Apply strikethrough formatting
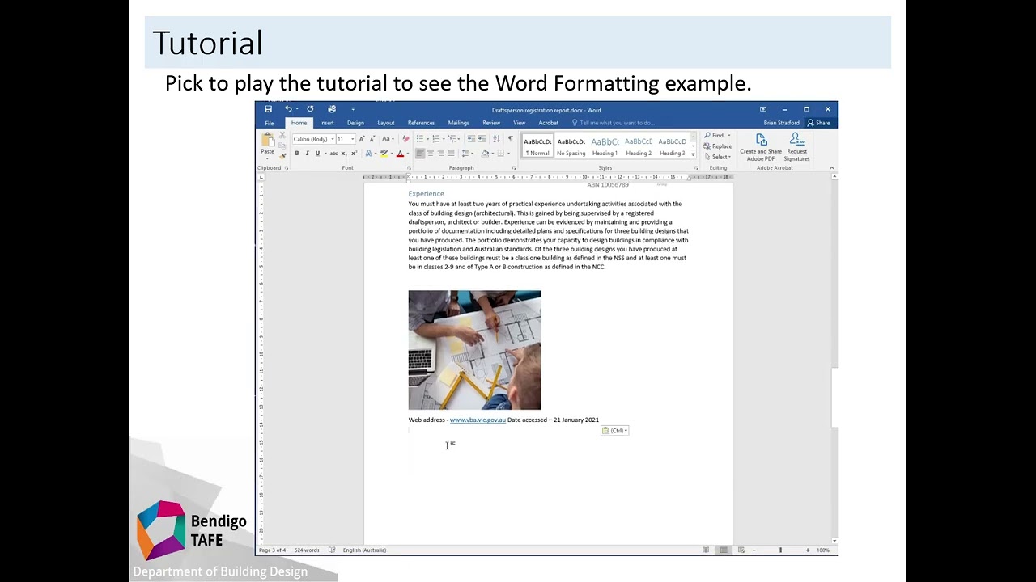Image resolution: width=1036 pixels, height=582 pixels. click(333, 154)
